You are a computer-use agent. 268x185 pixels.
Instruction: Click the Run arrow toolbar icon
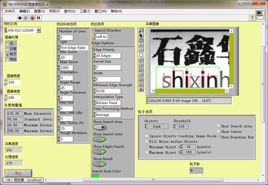(x=19, y=18)
